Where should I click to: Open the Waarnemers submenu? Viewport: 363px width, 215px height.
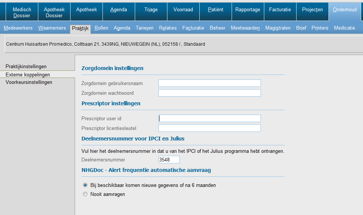coord(52,28)
